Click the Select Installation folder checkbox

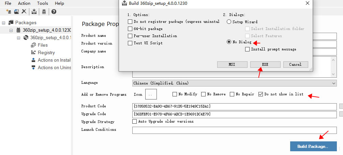coord(247,29)
